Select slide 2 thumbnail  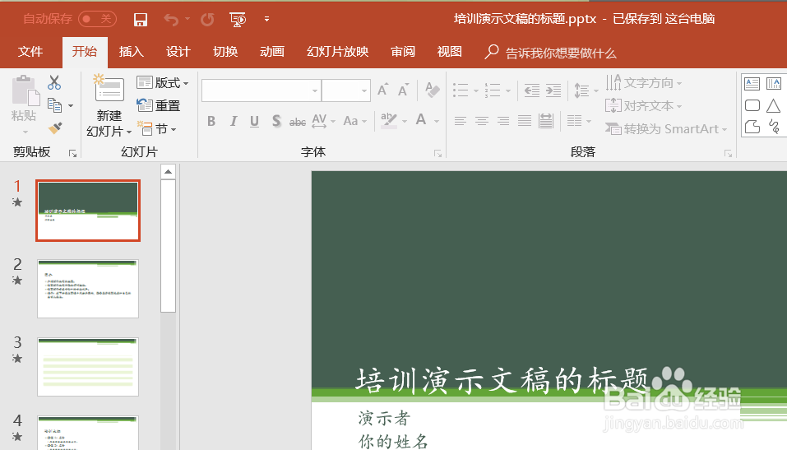click(88, 289)
